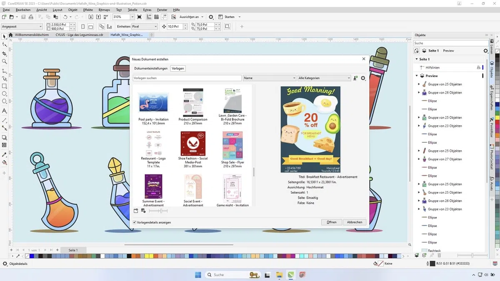Screen dimensions: 500x281
Task: Open the Options gear in main toolbar
Action: (x=211, y=17)
